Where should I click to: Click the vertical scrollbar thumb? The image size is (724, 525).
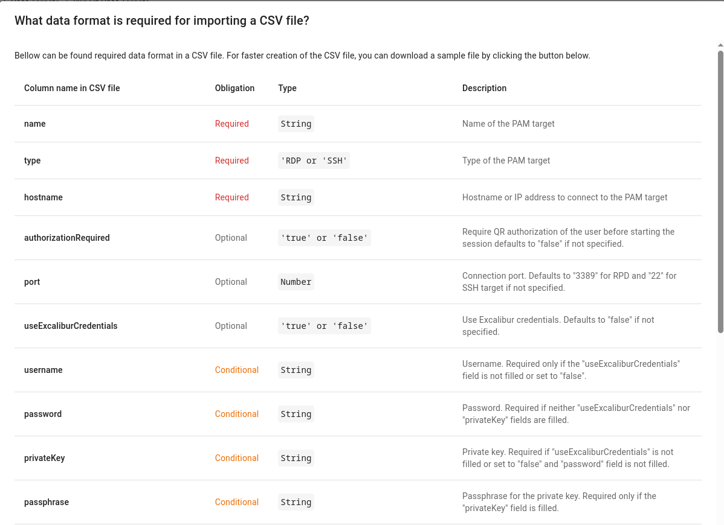[x=720, y=191]
